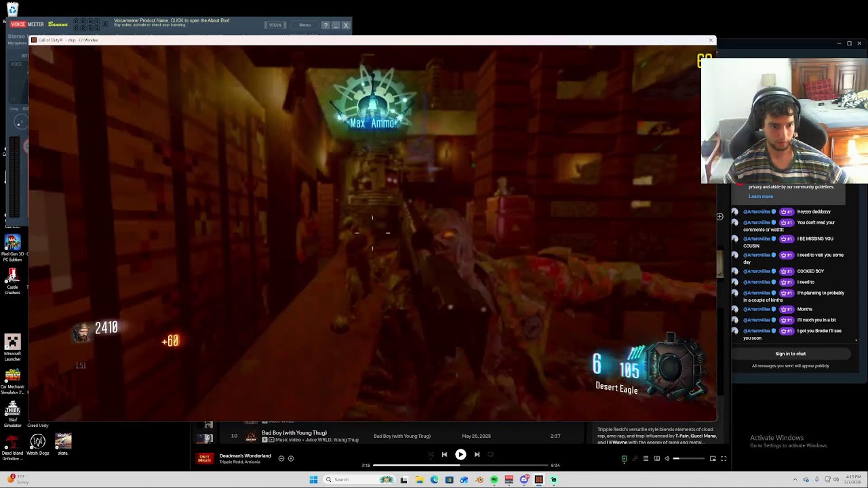The height and width of the screenshot is (488, 868).
Task: Open Minecraft Launcher desktop icon
Action: [12, 346]
